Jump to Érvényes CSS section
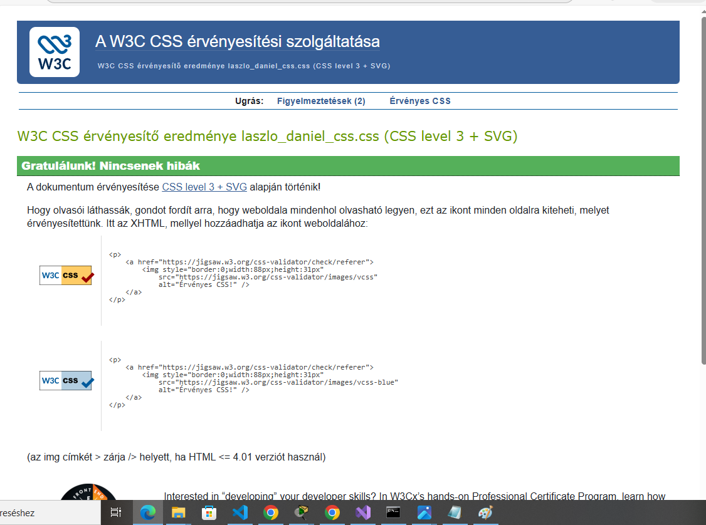 (x=420, y=101)
